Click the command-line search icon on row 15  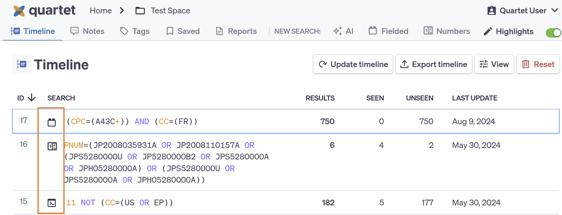tap(52, 203)
